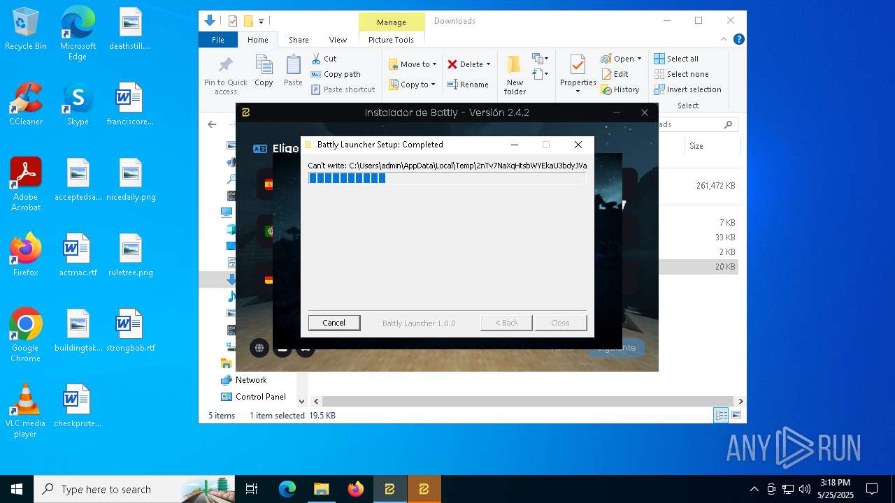Image resolution: width=895 pixels, height=503 pixels.
Task: Open the notification center
Action: (872, 489)
